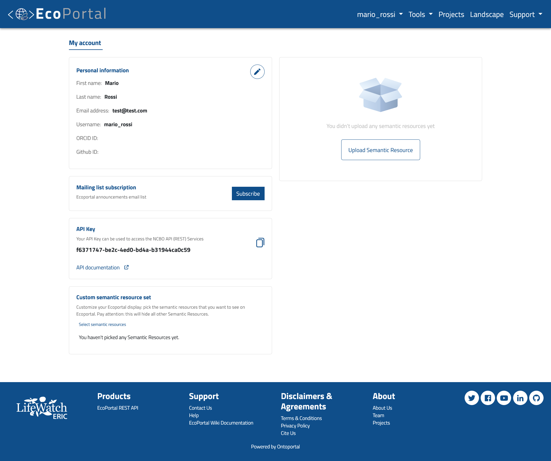Screen dimensions: 551x461
Task: Copy the API key with clipboard icon
Action: click(x=260, y=243)
